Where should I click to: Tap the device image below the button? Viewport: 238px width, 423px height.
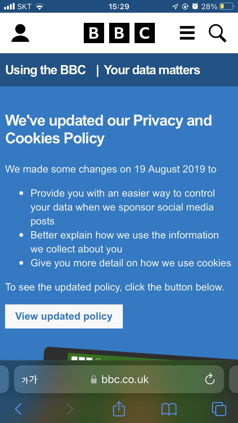pyautogui.click(x=141, y=353)
